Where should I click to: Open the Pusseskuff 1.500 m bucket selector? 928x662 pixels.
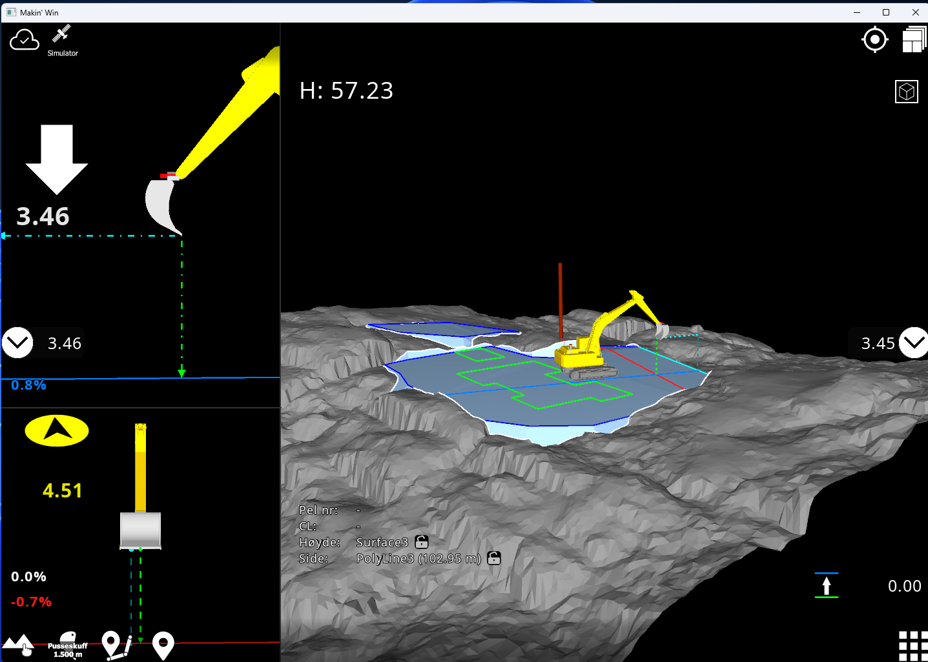[67, 645]
